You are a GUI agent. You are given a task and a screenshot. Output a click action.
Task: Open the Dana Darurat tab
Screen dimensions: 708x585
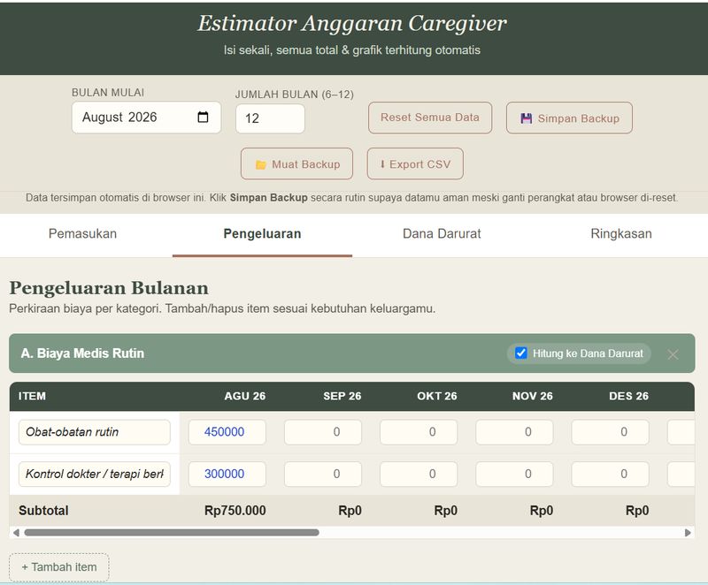pos(442,233)
